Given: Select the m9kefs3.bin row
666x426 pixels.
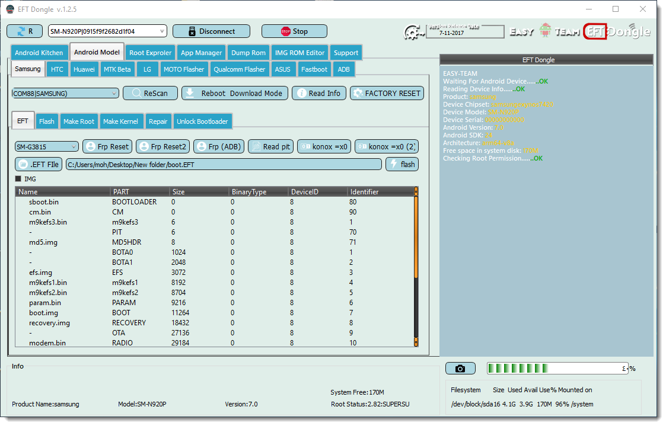Looking at the screenshot, I should click(215, 222).
